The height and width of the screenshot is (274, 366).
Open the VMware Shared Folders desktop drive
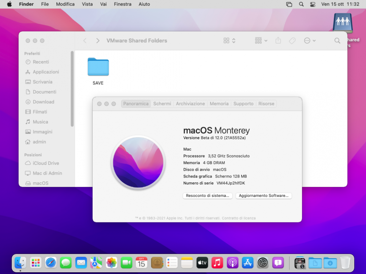[343, 23]
